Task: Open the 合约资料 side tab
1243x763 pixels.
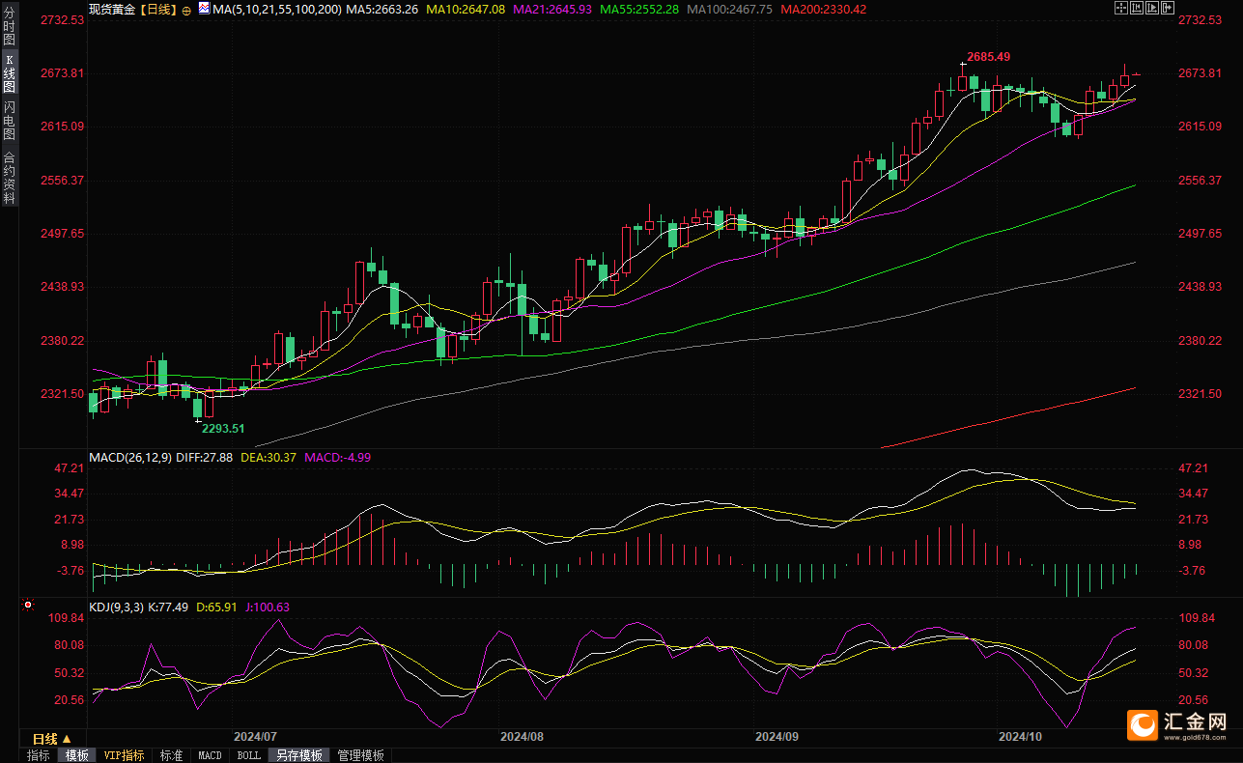Action: pos(9,177)
